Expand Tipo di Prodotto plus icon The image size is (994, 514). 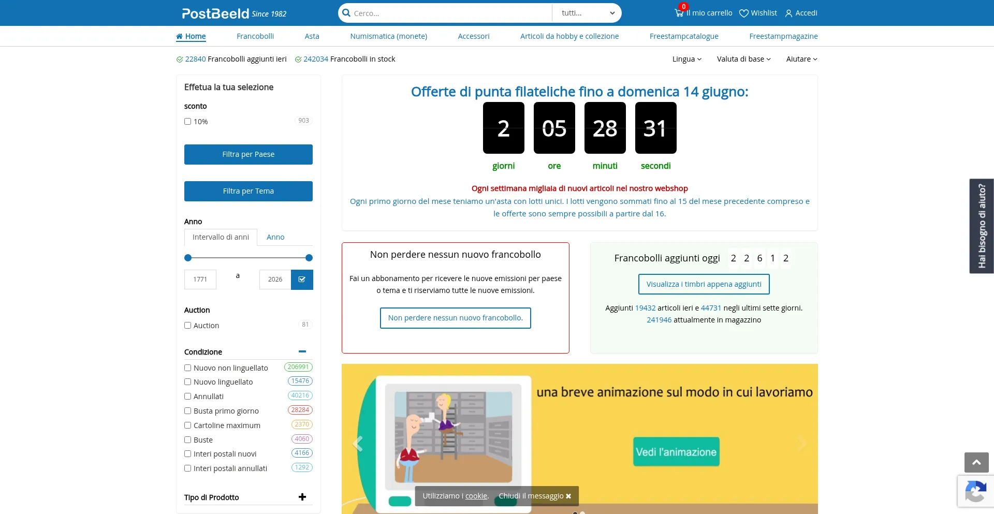tap(302, 497)
